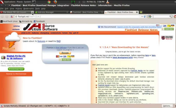Click the NoScript toolbar icon
The width and height of the screenshot is (176, 108).
(x=12, y=17)
